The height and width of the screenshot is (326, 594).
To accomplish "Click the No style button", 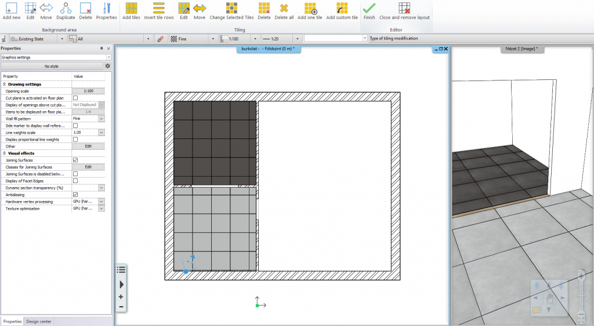I will pos(51,66).
